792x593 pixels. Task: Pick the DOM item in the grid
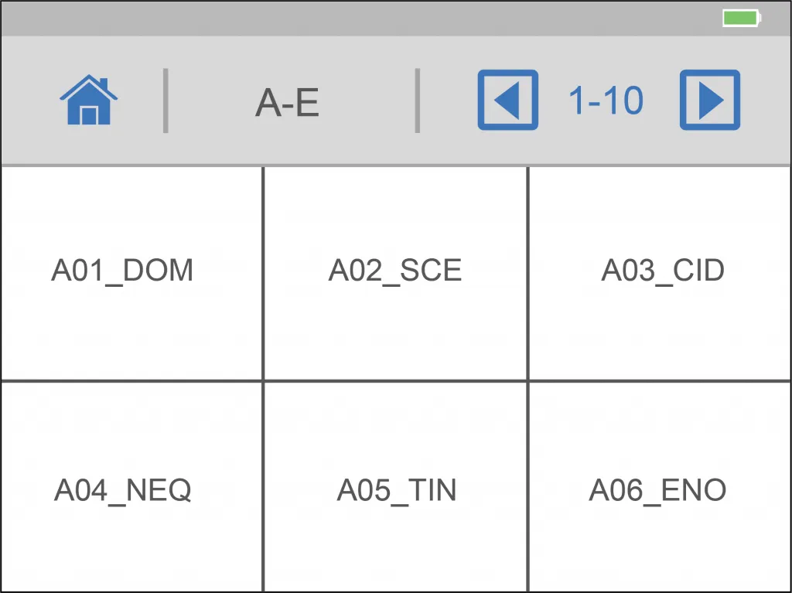click(x=131, y=273)
